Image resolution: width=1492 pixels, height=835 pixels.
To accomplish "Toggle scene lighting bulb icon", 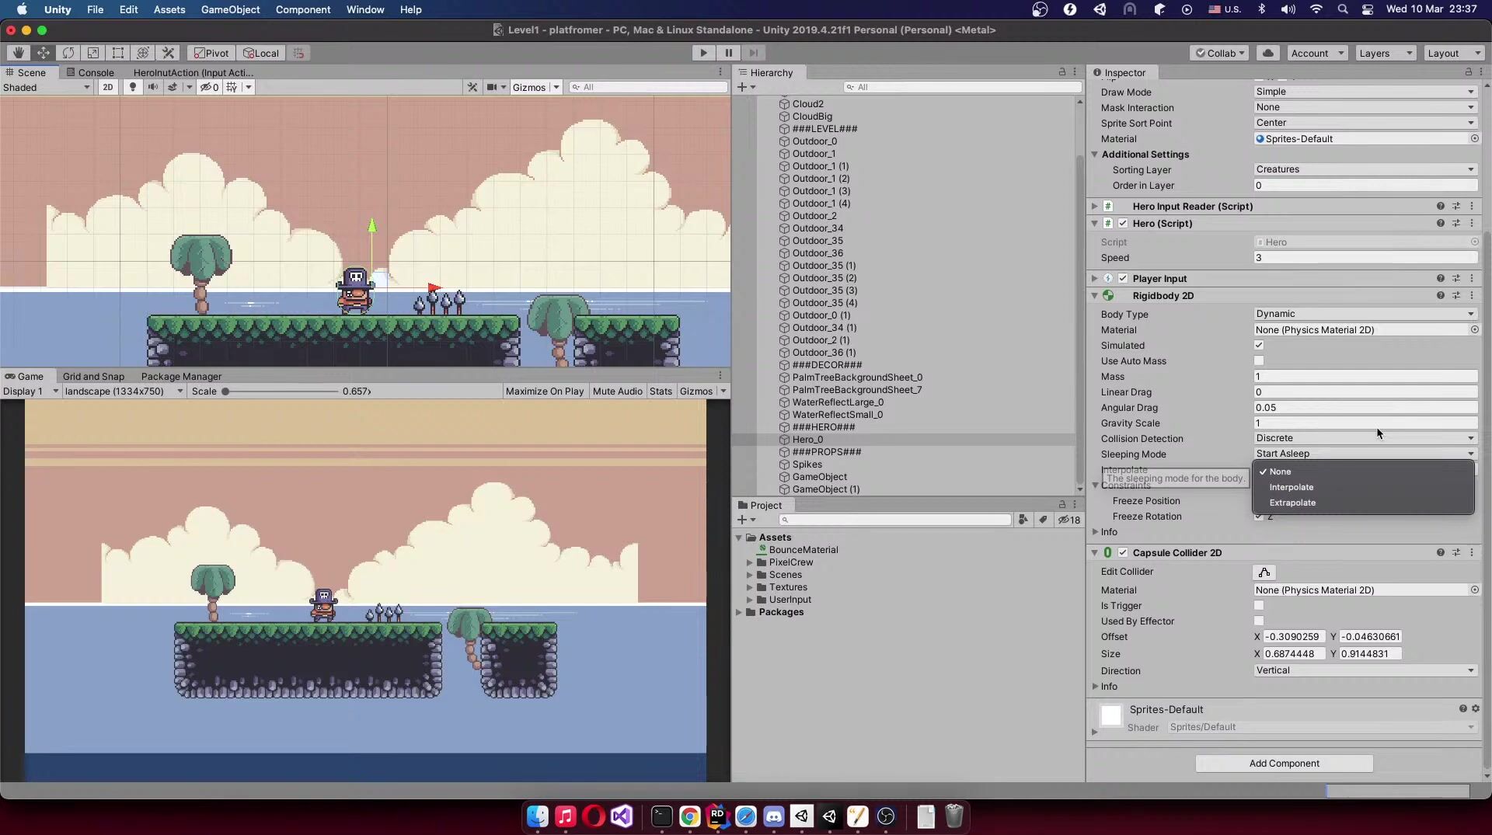I will pos(133,87).
